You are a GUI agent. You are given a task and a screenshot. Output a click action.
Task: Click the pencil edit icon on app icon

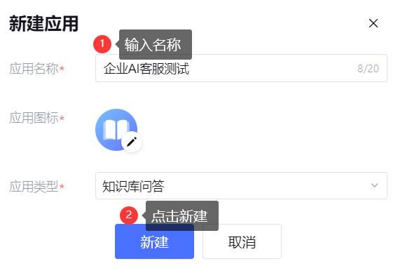tap(132, 142)
